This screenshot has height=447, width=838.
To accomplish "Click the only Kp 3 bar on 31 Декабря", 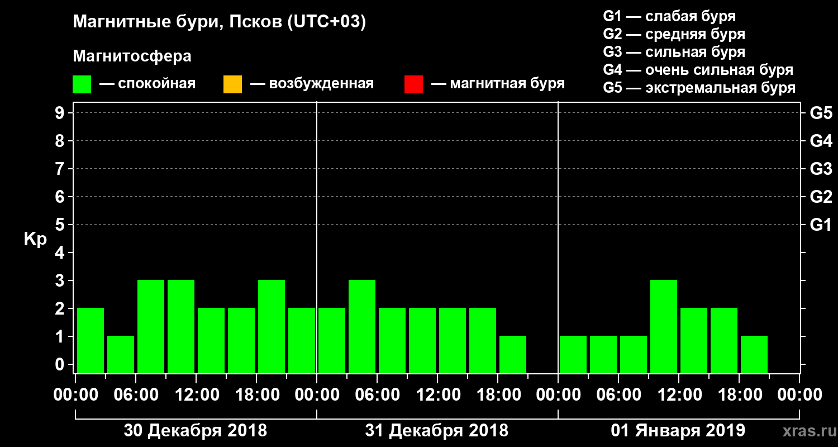I will click(362, 326).
